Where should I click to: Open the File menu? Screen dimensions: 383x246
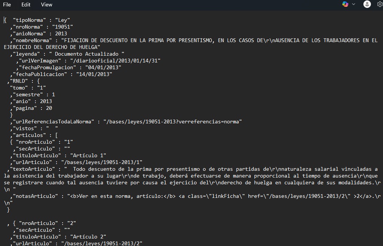(x=7, y=5)
